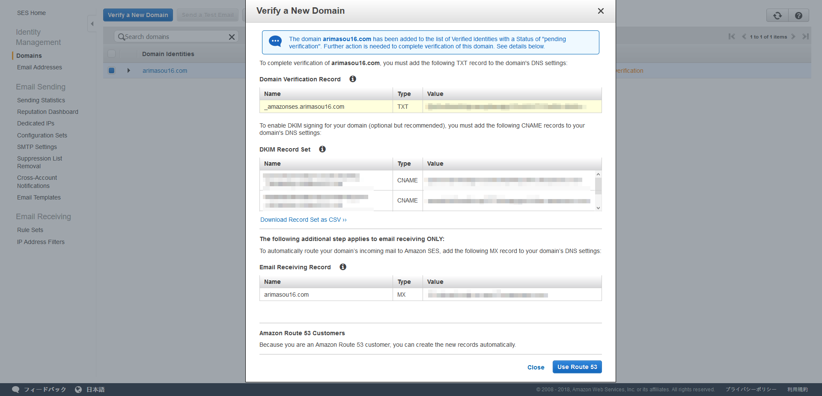The image size is (822, 396).
Task: Collapse the left navigation sidebar arrow
Action: pyautogui.click(x=92, y=24)
